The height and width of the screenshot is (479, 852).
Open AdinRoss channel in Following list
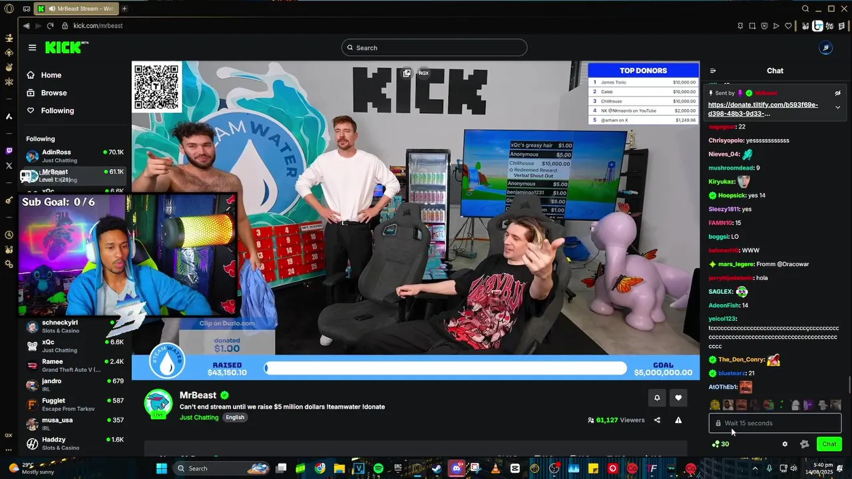point(75,156)
